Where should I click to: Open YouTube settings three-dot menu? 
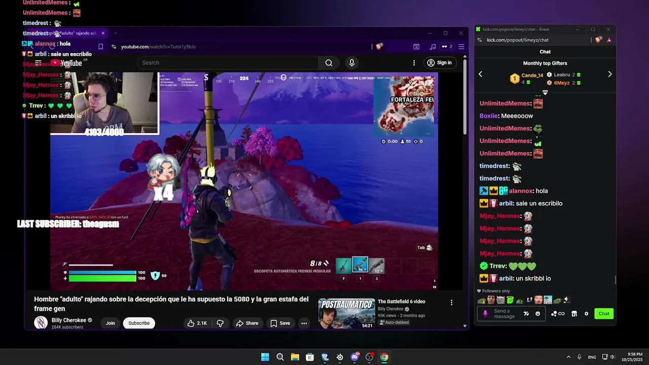click(414, 63)
